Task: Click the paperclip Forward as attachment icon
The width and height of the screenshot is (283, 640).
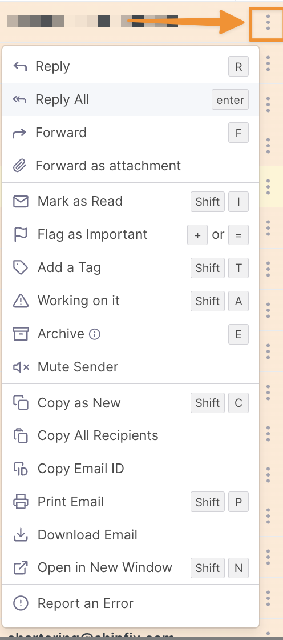Action: pos(20,166)
